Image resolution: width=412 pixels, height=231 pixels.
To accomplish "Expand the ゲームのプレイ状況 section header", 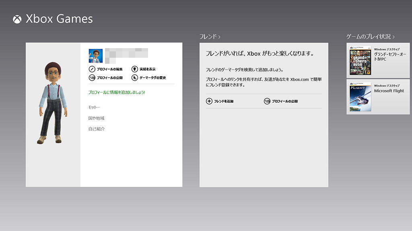I will tap(371, 36).
